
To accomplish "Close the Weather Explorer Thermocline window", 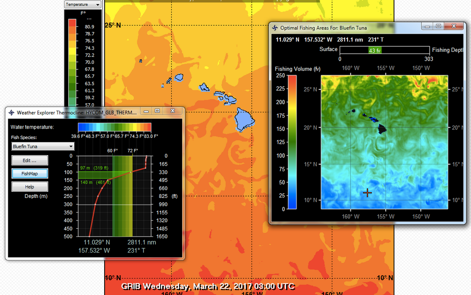I will click(174, 111).
